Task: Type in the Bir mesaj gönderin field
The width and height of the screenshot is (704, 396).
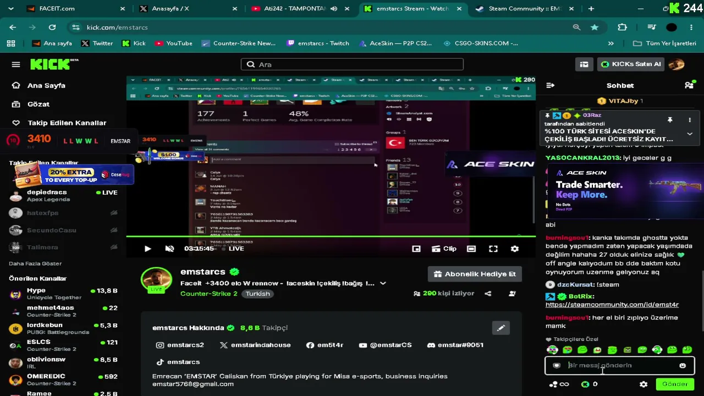Action: (x=620, y=365)
